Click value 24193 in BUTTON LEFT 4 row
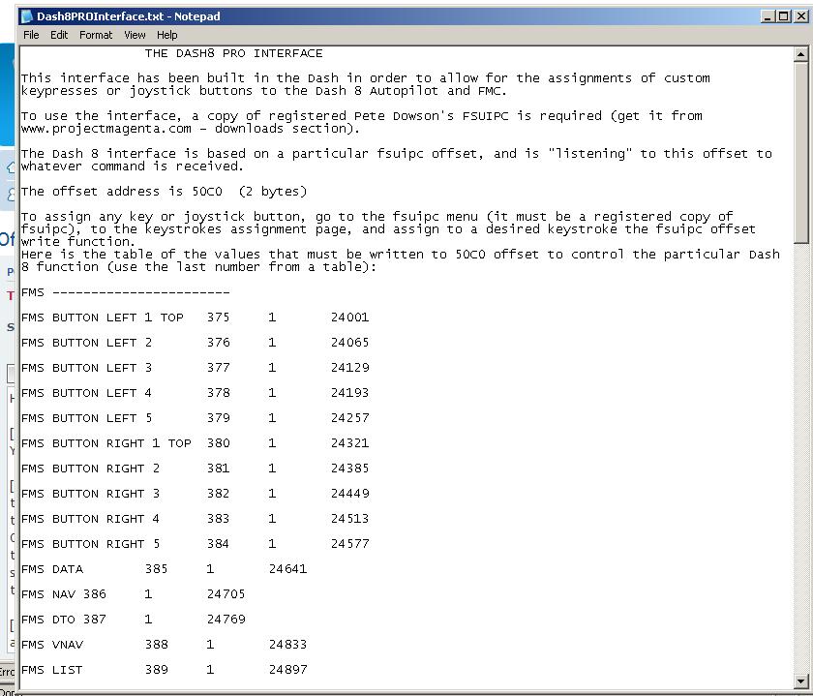 click(350, 393)
